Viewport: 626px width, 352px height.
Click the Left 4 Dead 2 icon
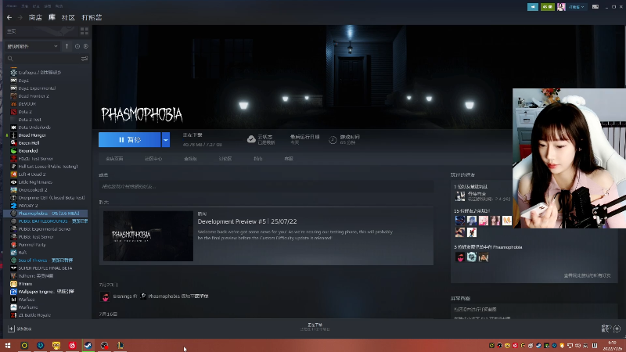point(13,174)
